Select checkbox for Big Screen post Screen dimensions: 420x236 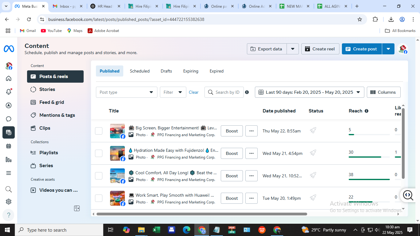click(99, 131)
